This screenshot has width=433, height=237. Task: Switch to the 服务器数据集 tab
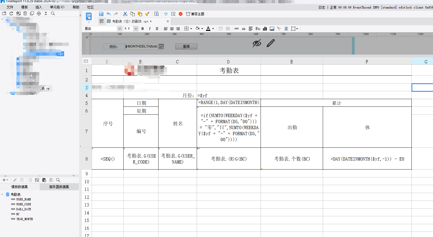[59, 187]
